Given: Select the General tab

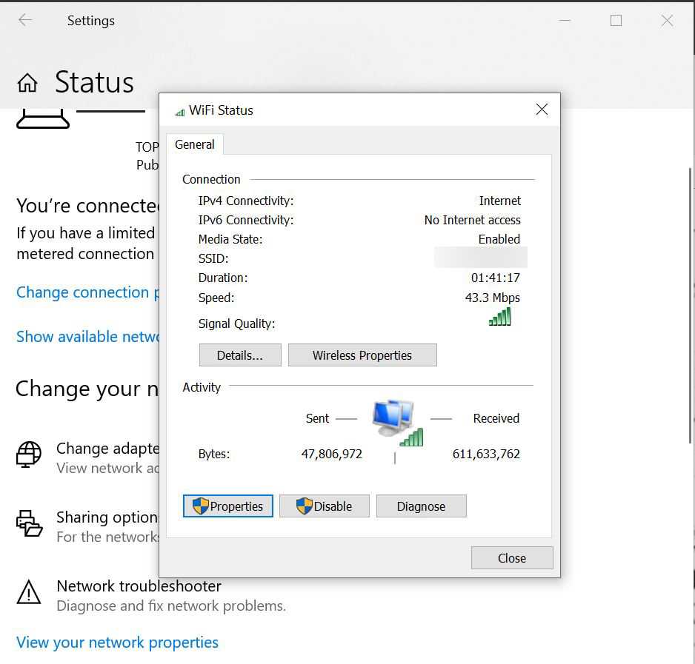Looking at the screenshot, I should click(195, 144).
